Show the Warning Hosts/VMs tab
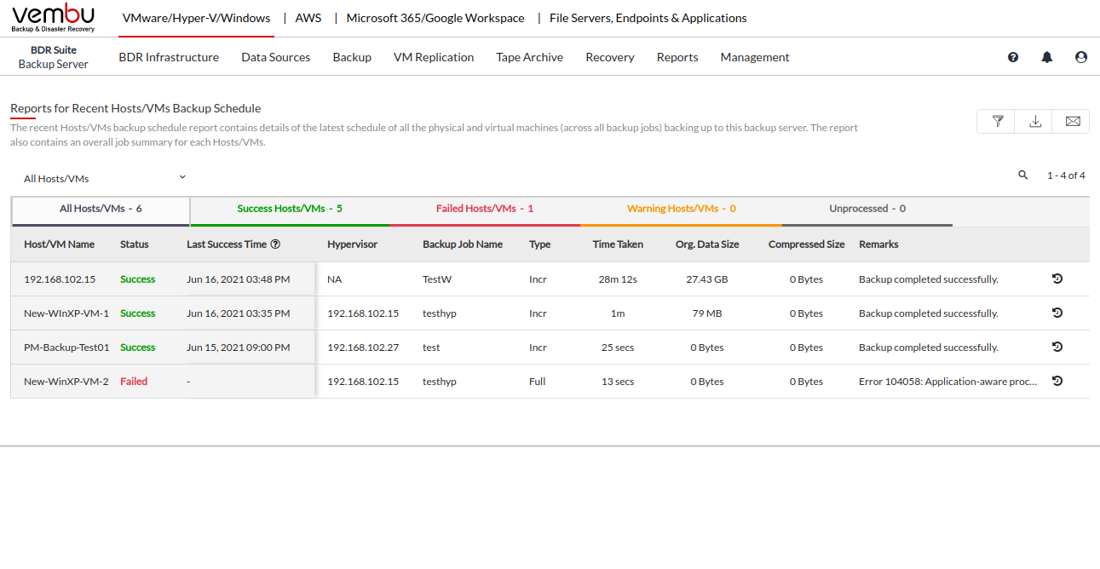This screenshot has height=569, width=1100. (681, 209)
